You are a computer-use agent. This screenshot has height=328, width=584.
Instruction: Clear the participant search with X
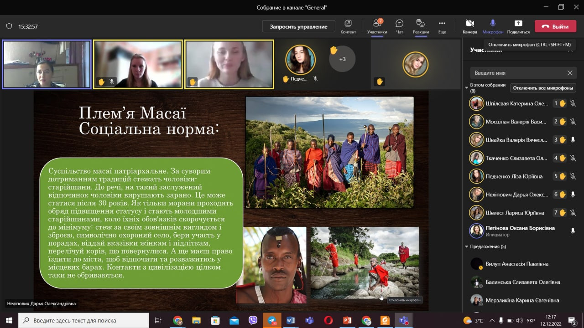570,73
